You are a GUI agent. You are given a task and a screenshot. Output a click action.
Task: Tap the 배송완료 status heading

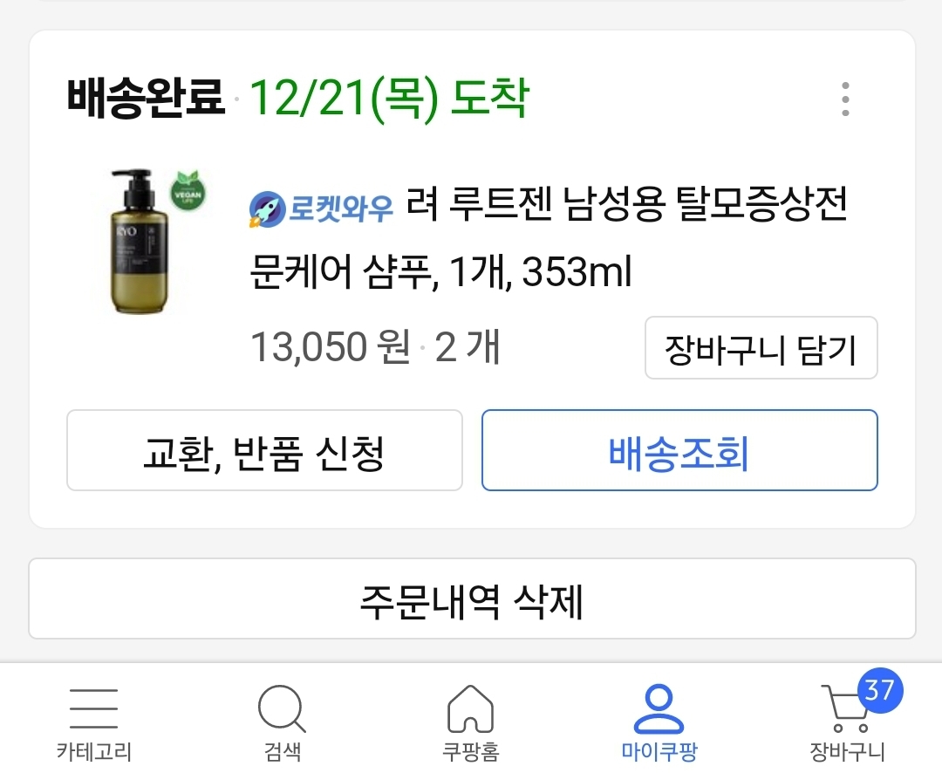pos(145,99)
